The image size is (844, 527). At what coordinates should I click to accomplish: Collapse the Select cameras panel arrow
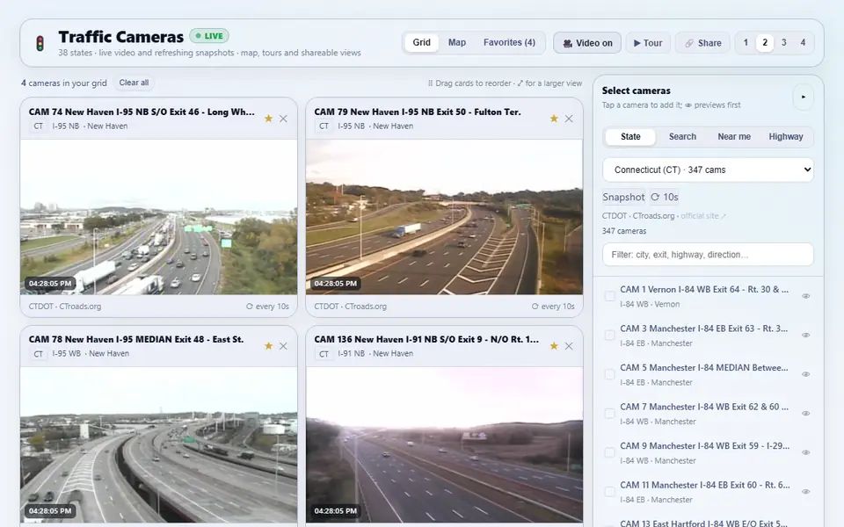803,97
